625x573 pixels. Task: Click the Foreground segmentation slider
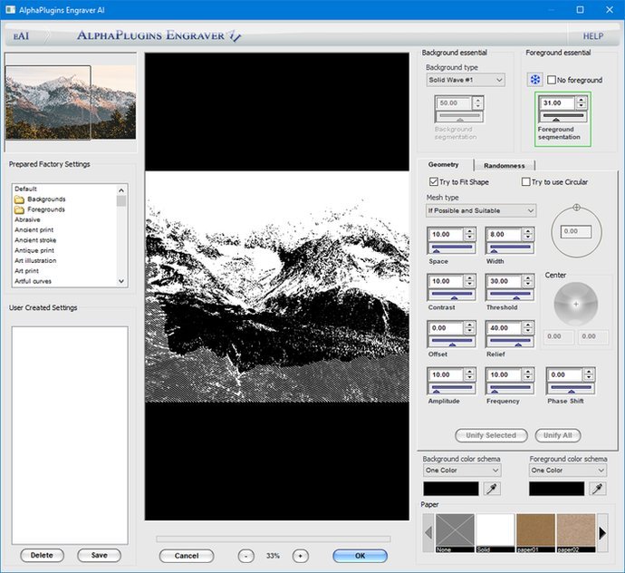tap(562, 117)
